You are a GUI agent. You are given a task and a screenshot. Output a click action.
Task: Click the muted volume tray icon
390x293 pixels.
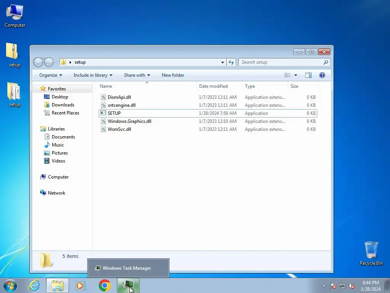click(352, 286)
